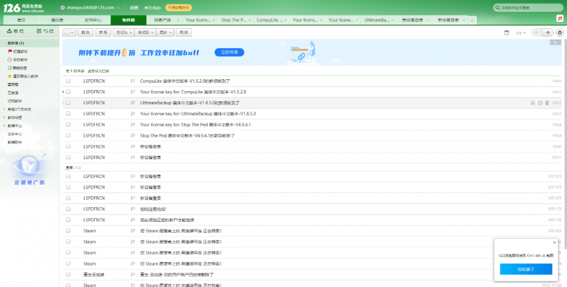
Task: Switch to the 首页 tab
Action: coord(22,20)
